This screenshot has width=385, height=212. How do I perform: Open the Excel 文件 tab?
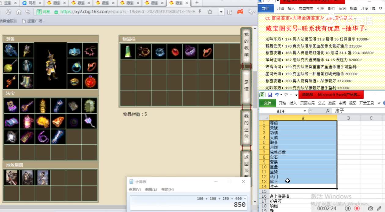coord(268,103)
